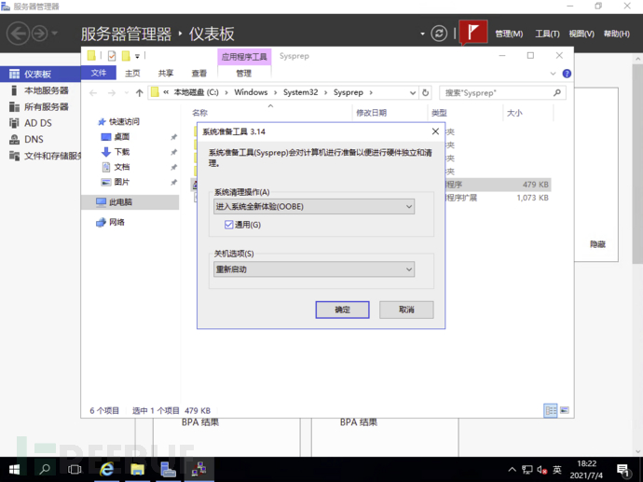Screen dimensions: 643x482
Task: Open the 管理(M) menu
Action: tap(509, 34)
